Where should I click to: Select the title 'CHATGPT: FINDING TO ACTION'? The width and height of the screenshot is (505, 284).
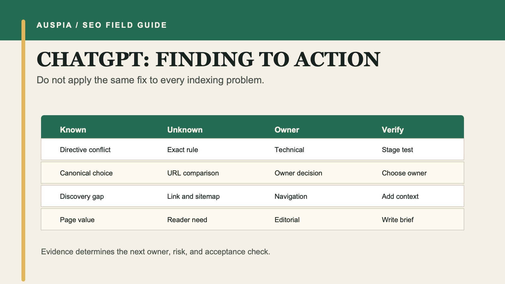tap(208, 59)
